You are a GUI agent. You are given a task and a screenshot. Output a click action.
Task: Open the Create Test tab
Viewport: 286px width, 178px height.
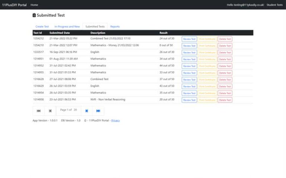[42, 27]
